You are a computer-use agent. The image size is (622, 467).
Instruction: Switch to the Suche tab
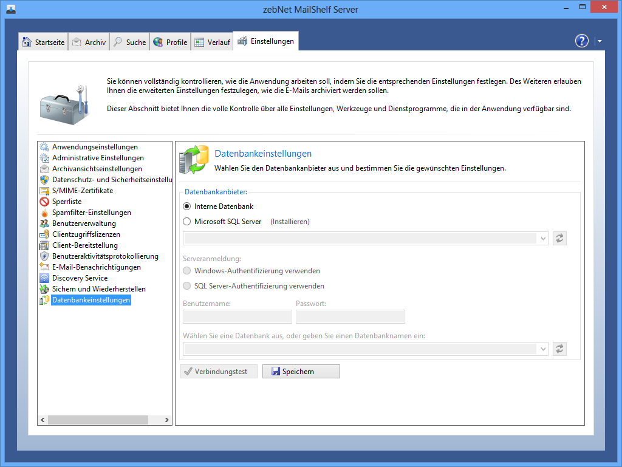point(130,42)
